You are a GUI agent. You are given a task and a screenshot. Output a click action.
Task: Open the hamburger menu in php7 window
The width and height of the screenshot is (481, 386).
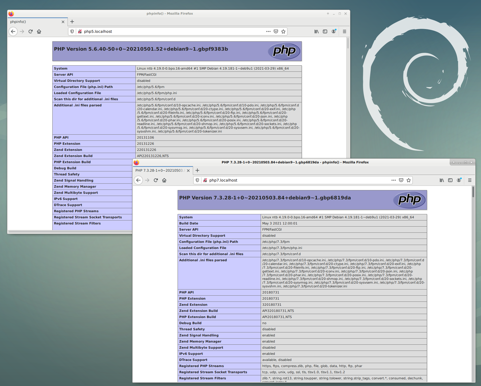click(470, 180)
